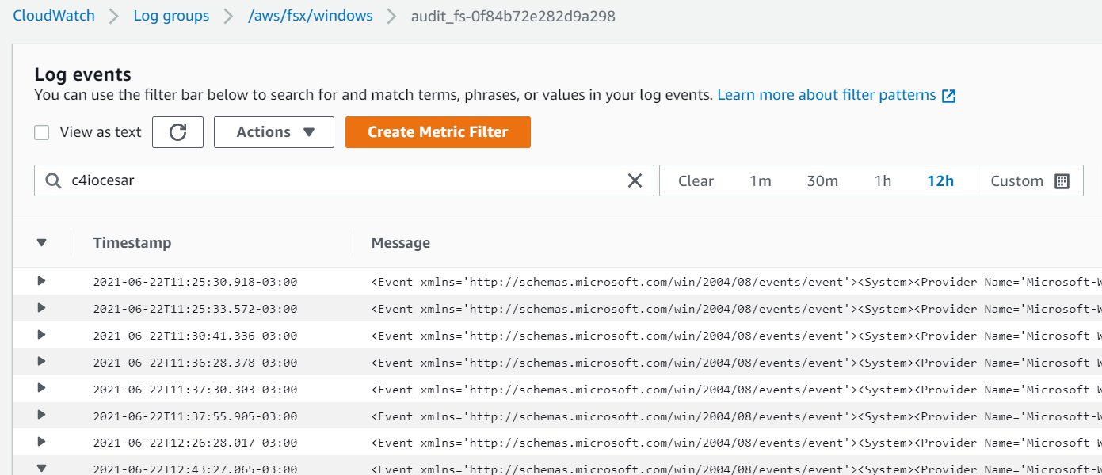
Task: Go to CloudWatch breadcrumb link
Action: [x=53, y=16]
